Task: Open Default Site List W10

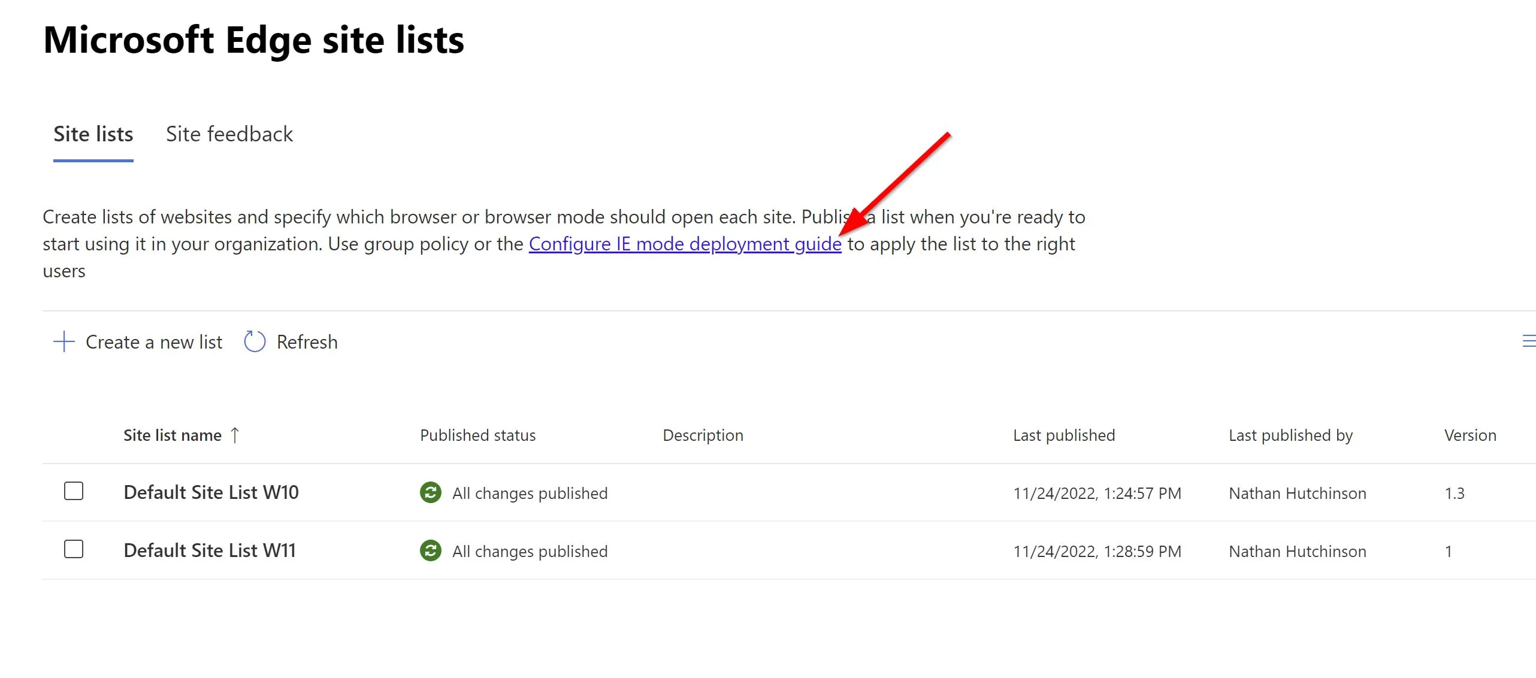Action: point(211,492)
